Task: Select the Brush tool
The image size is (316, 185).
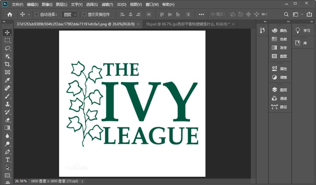Action: point(7,96)
